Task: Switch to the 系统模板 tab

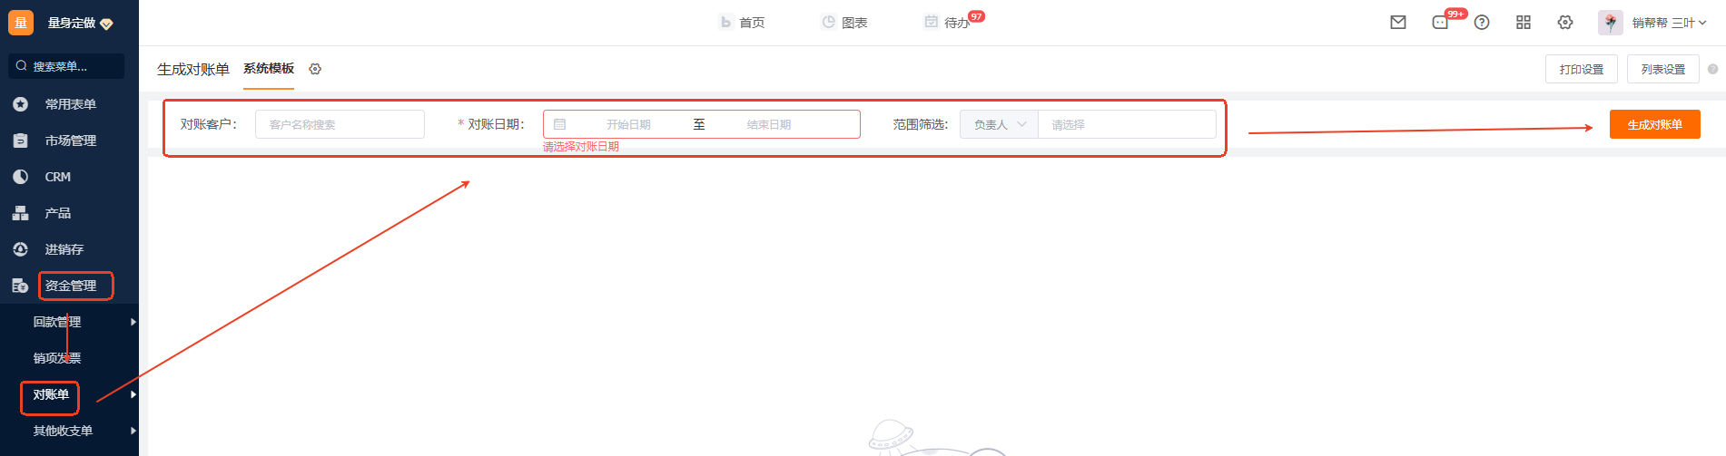Action: (x=269, y=69)
